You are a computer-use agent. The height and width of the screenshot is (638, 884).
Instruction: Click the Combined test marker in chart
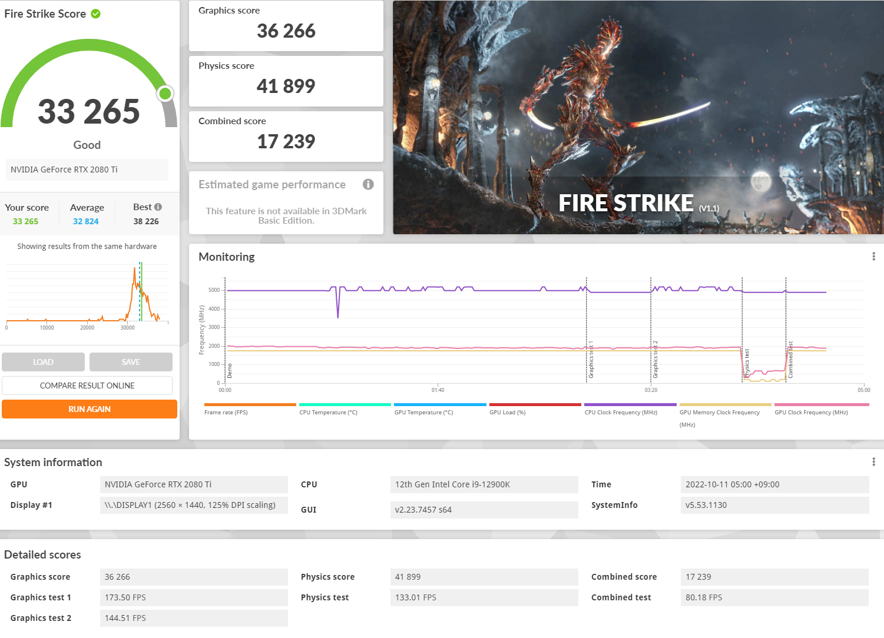[x=790, y=360]
